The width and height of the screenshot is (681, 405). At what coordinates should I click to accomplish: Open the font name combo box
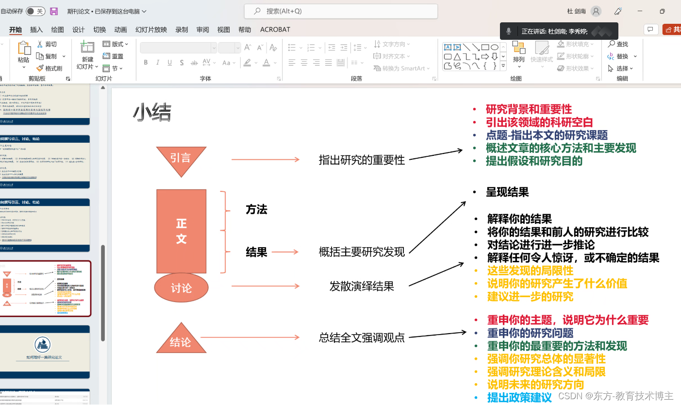[178, 48]
